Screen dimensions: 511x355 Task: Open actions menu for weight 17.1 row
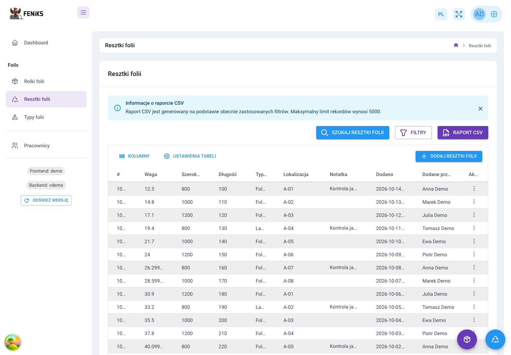[x=474, y=215]
